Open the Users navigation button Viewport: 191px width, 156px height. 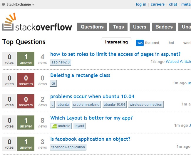click(x=140, y=27)
